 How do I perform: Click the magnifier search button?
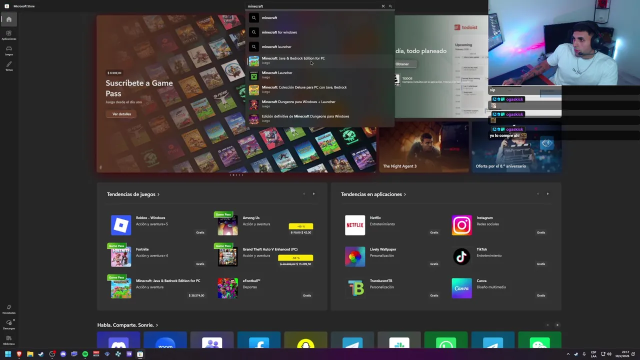[x=390, y=6]
